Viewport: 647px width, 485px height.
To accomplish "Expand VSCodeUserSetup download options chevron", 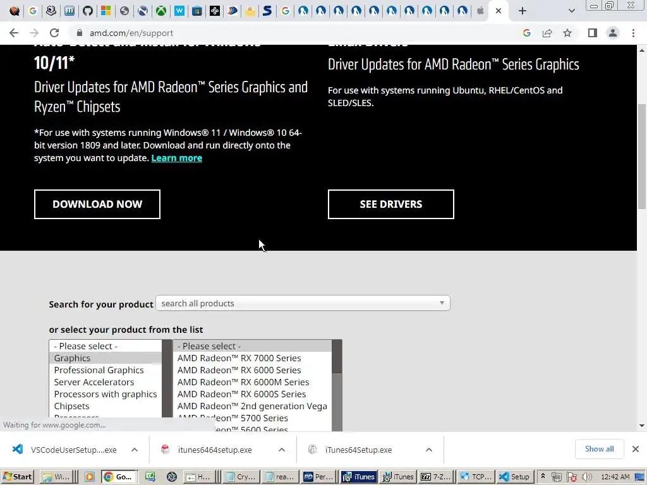I will [x=135, y=450].
